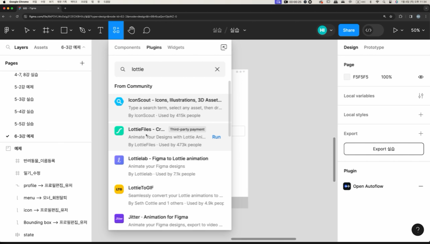This screenshot has width=430, height=244.
Task: Select the 예제 section layer
Action: [x=18, y=148]
